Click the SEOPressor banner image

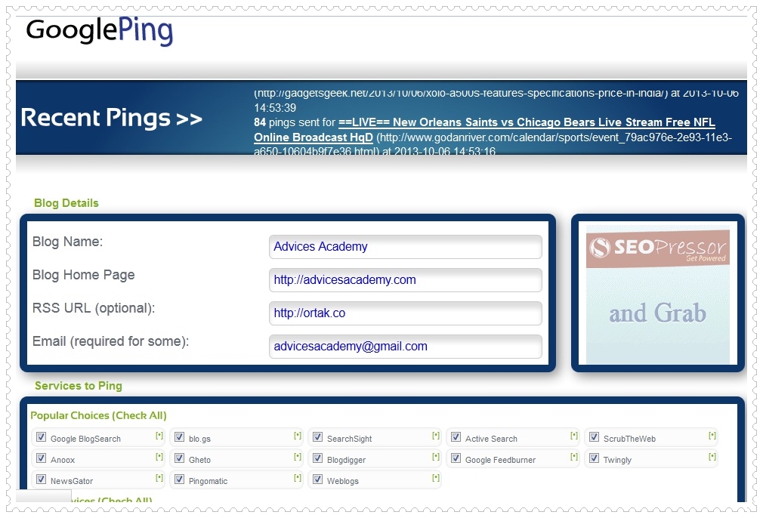(x=657, y=292)
